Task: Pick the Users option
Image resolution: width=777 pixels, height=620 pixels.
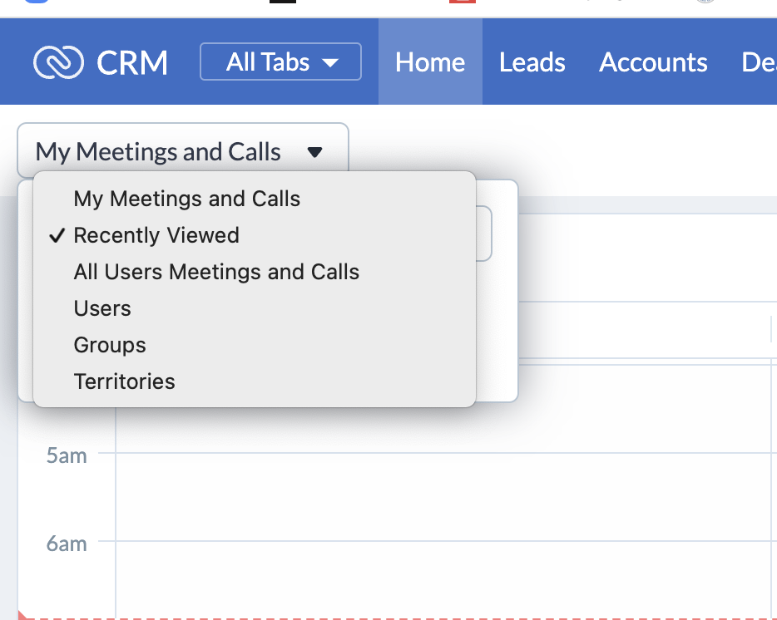Action: coord(255,308)
